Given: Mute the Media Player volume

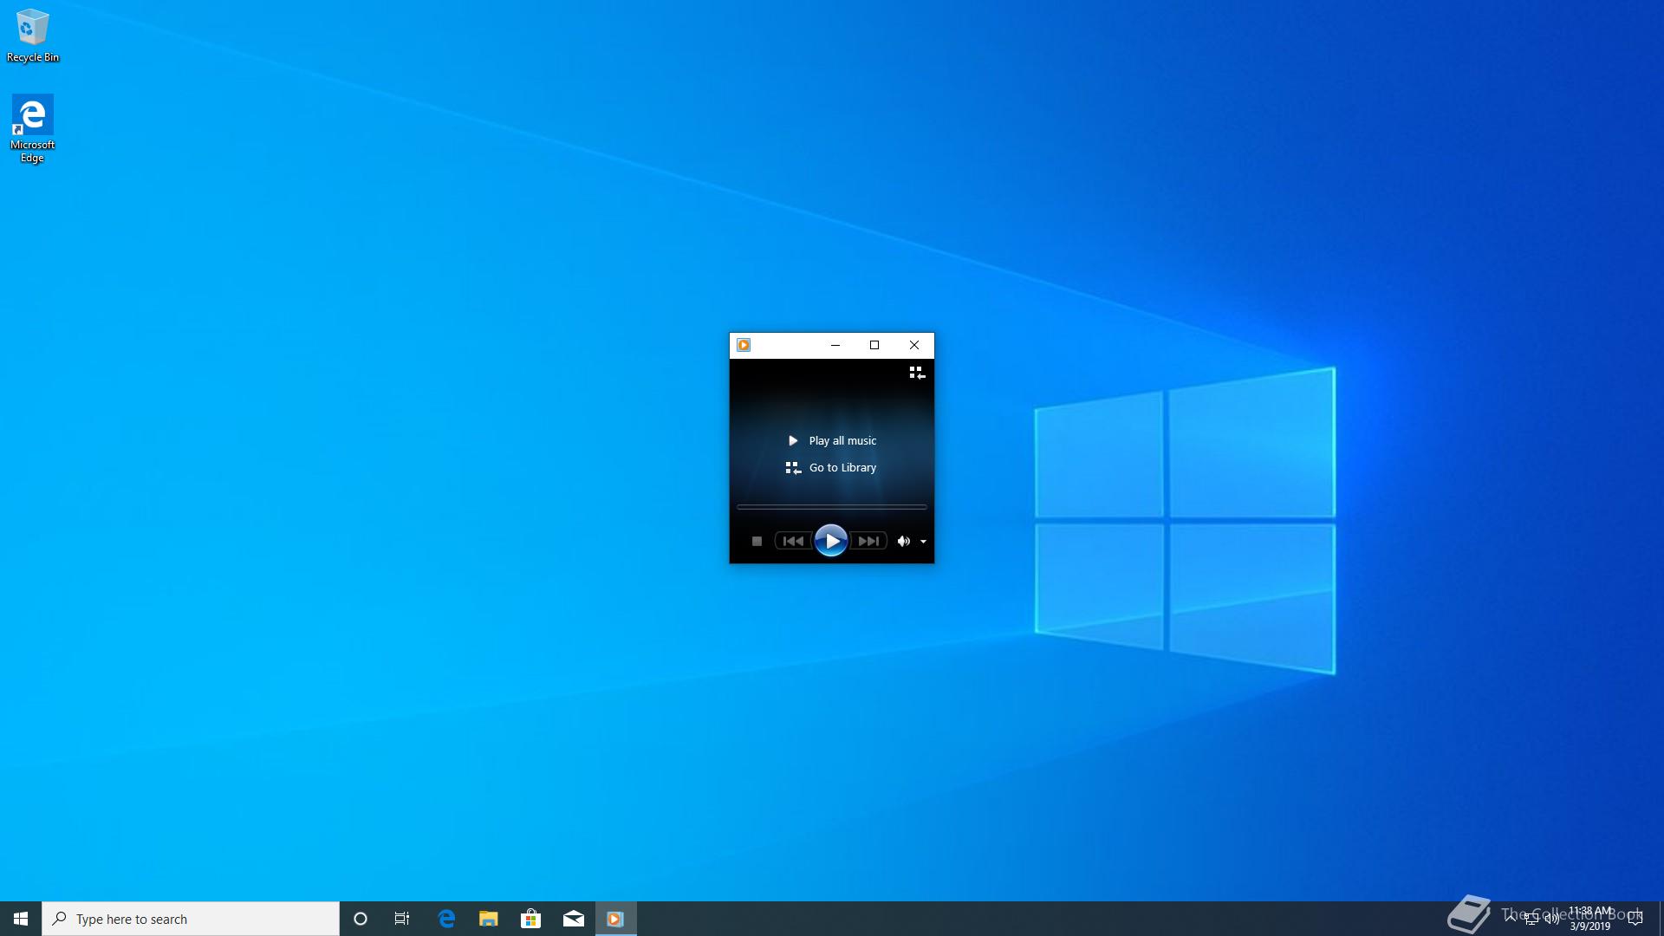Looking at the screenshot, I should point(903,541).
